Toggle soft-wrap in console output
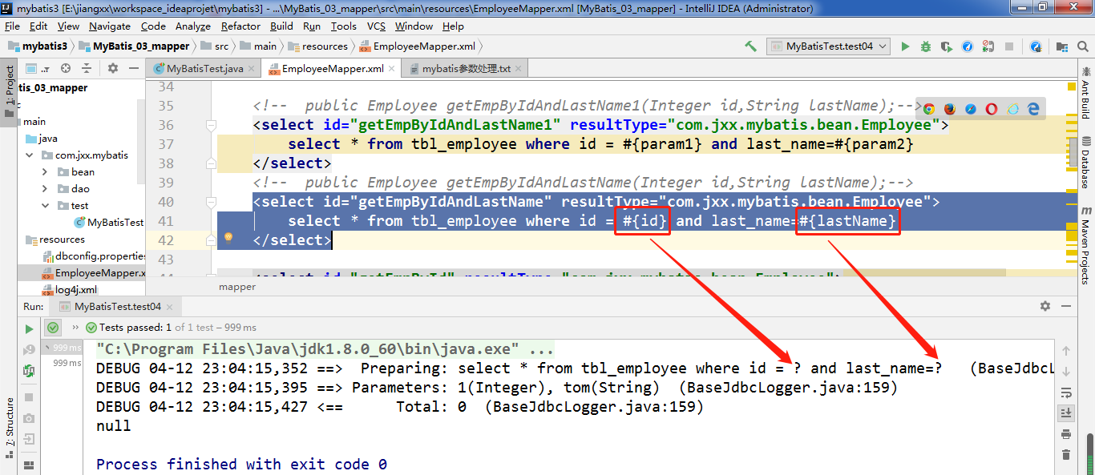This screenshot has width=1095, height=475. 1066,392
